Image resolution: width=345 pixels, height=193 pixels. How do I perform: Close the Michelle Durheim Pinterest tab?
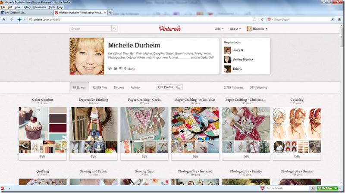(x=105, y=13)
